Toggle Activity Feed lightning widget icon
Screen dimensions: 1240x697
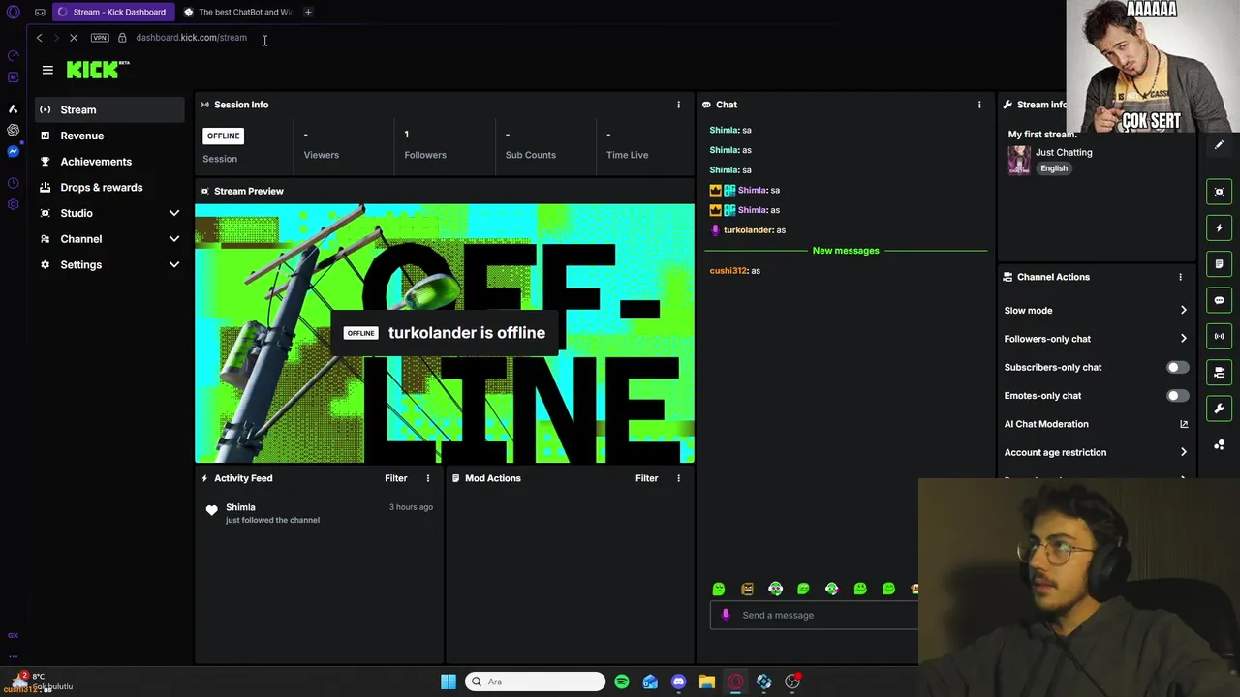[1220, 227]
